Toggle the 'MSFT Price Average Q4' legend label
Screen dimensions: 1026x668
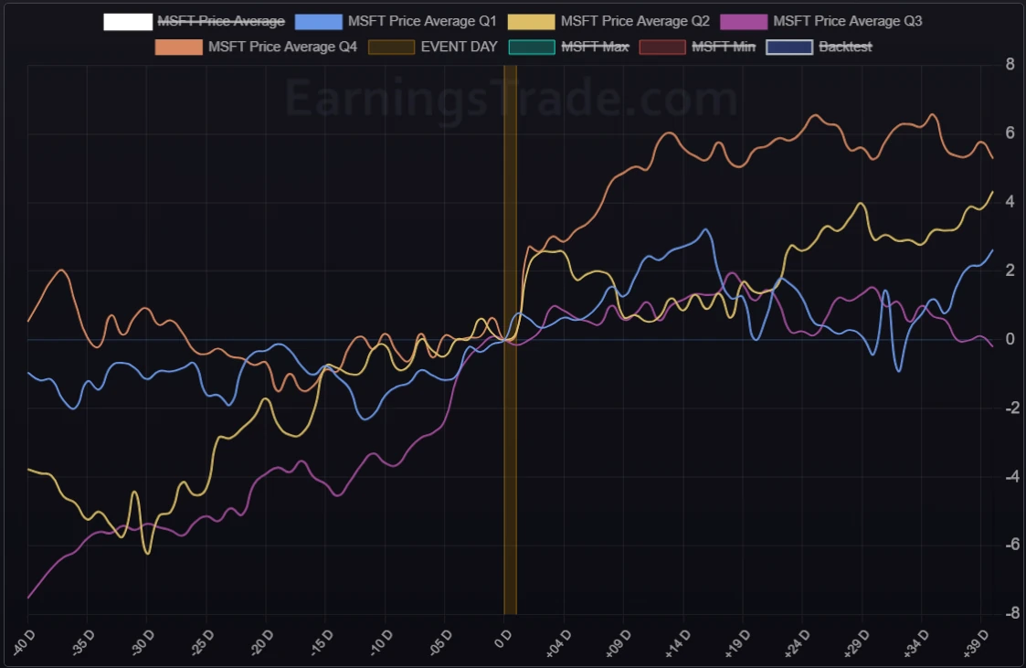click(282, 46)
